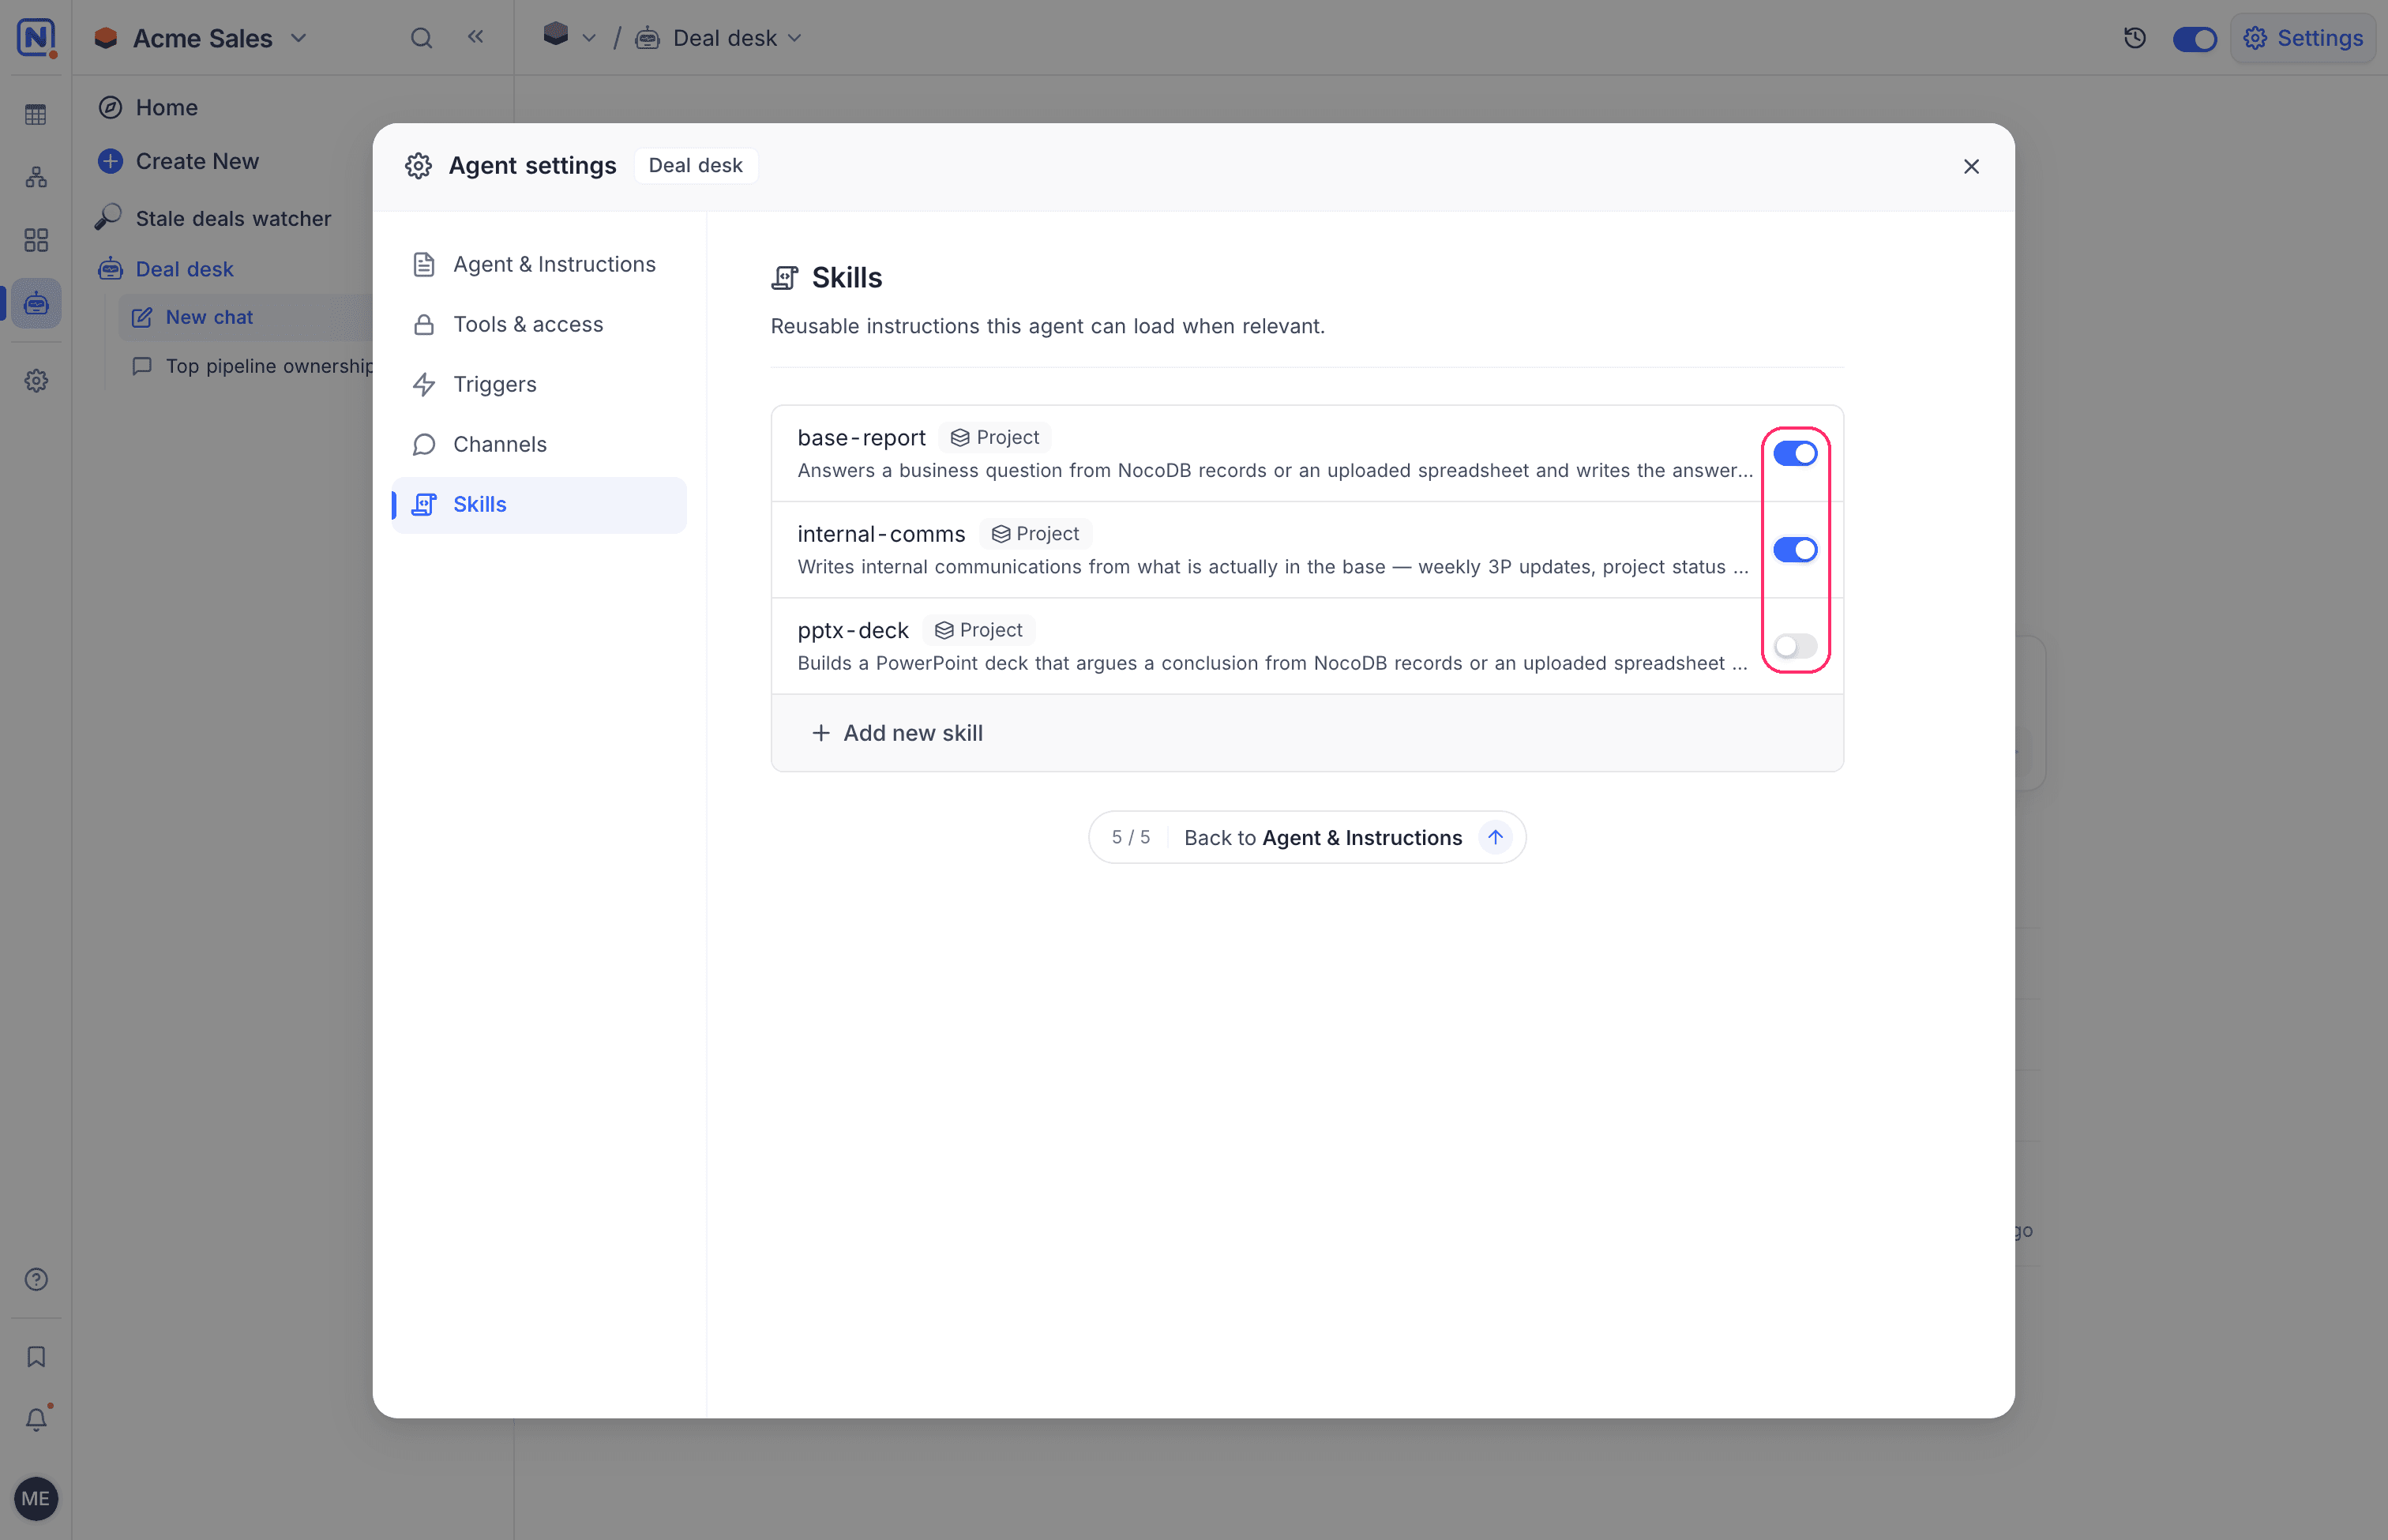Select the Deal desk agent in the sidebar

click(x=166, y=269)
